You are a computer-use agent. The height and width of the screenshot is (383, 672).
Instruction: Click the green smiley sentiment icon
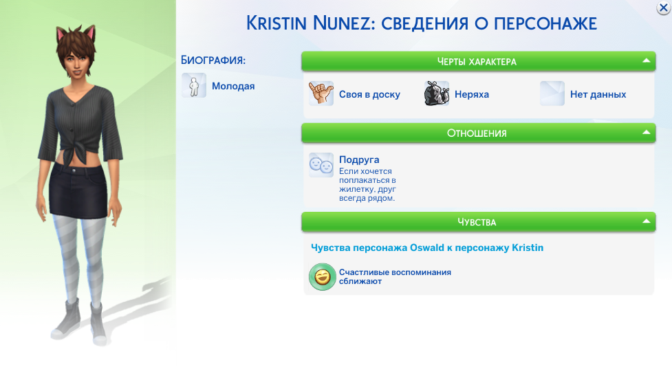pos(321,277)
